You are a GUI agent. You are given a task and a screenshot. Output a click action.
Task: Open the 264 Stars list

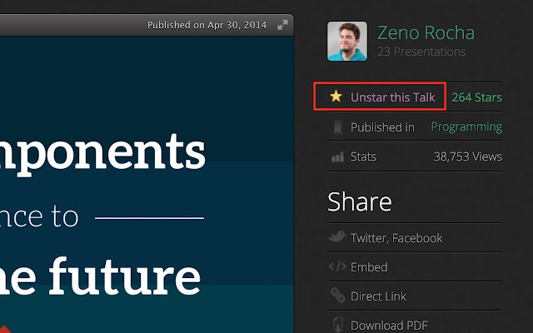(476, 97)
